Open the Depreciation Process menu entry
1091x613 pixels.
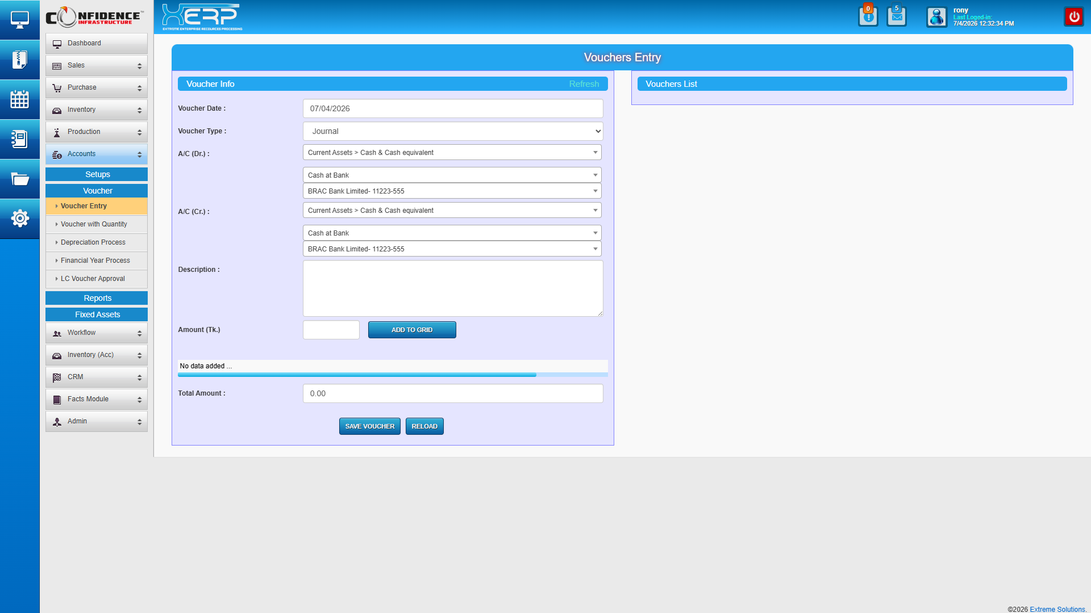[96, 242]
